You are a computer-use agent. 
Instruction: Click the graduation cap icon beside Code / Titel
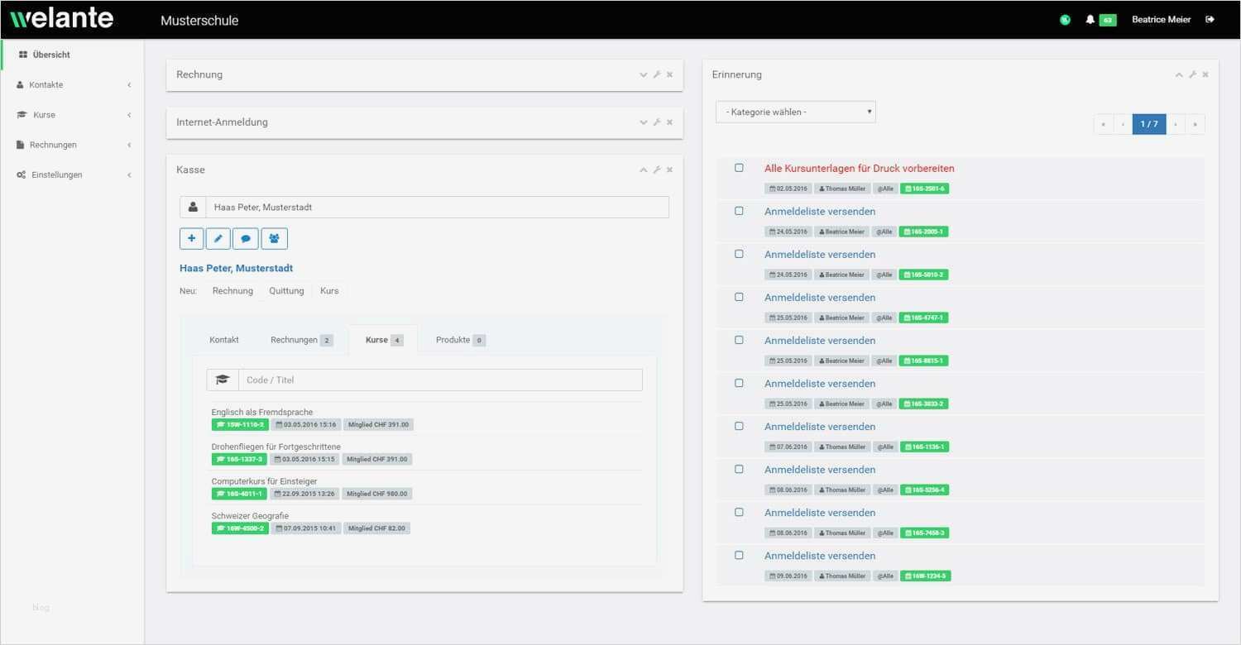click(x=222, y=380)
